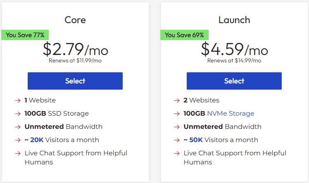Click arrow icon beside '1 Website'
Image resolution: width=309 pixels, height=183 pixels.
point(18,100)
